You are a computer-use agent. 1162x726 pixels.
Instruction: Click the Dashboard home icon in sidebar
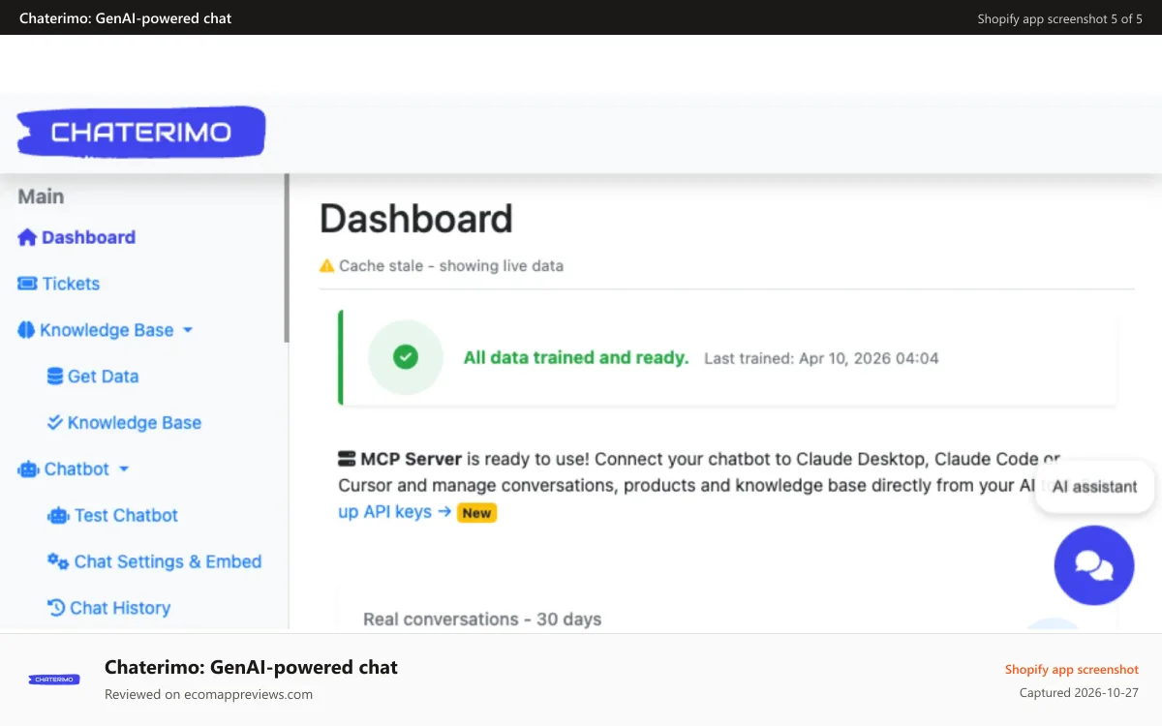[x=27, y=237]
